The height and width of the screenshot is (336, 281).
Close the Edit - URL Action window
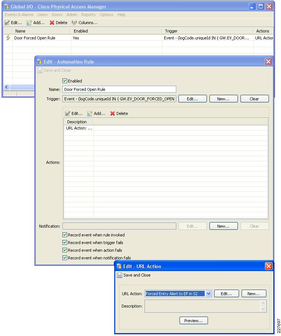coord(269,266)
